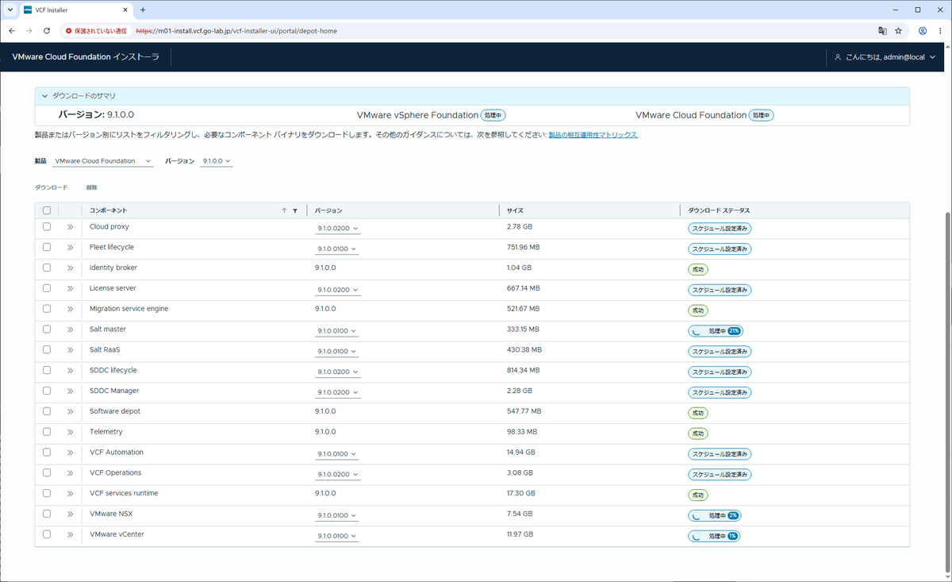Viewport: 952px width, 582px height.
Task: Check the Salt master row checkbox
Action: tap(47, 330)
